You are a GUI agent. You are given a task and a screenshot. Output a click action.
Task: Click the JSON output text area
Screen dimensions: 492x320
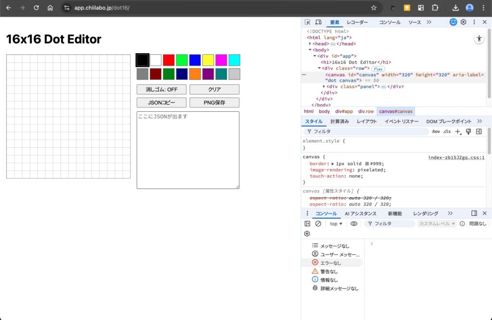[187, 149]
